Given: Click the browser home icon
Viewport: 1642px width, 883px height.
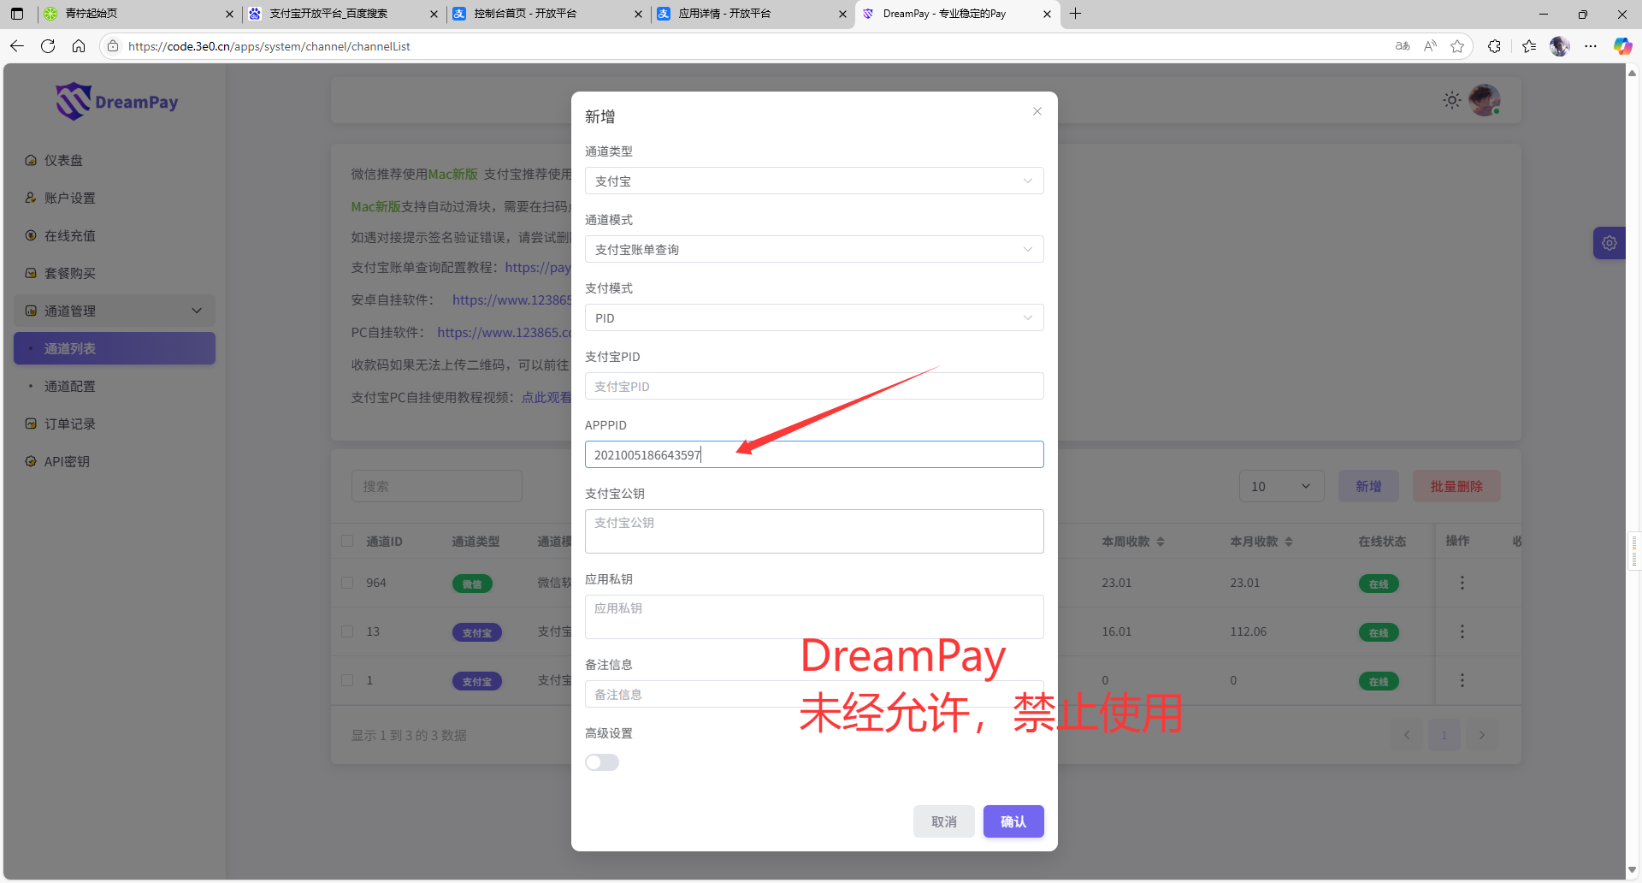Looking at the screenshot, I should [x=79, y=46].
